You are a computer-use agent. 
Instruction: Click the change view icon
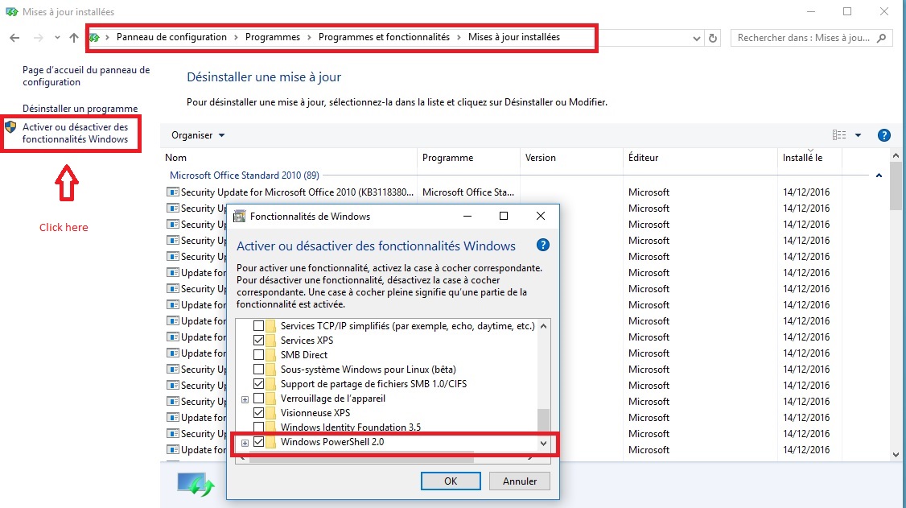point(839,135)
